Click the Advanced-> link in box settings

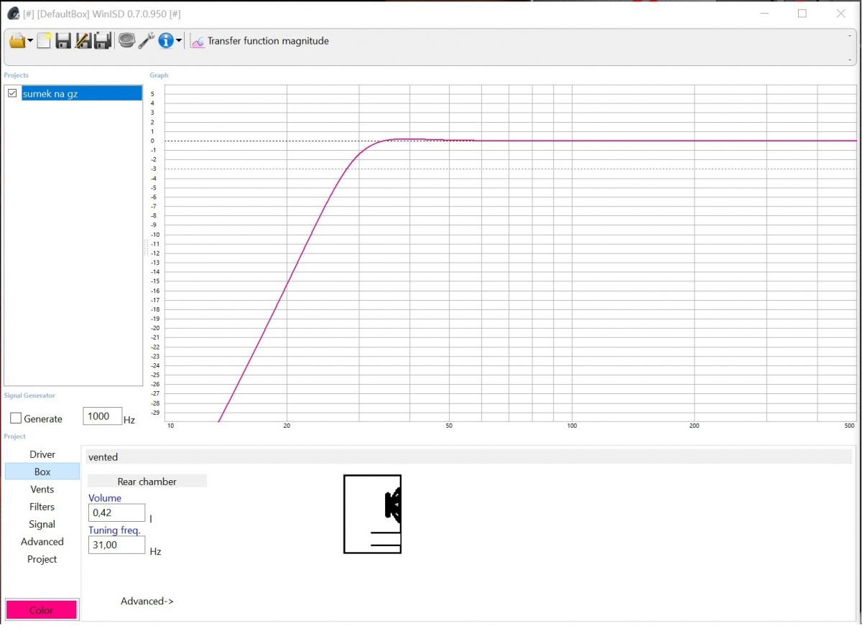tap(147, 601)
